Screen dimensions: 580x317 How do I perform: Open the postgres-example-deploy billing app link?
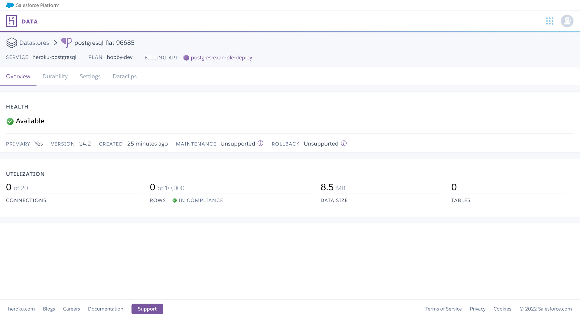click(x=222, y=57)
